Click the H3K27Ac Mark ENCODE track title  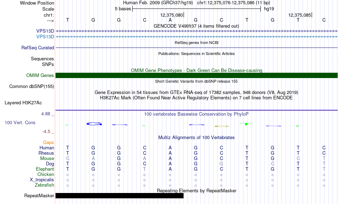(196, 98)
